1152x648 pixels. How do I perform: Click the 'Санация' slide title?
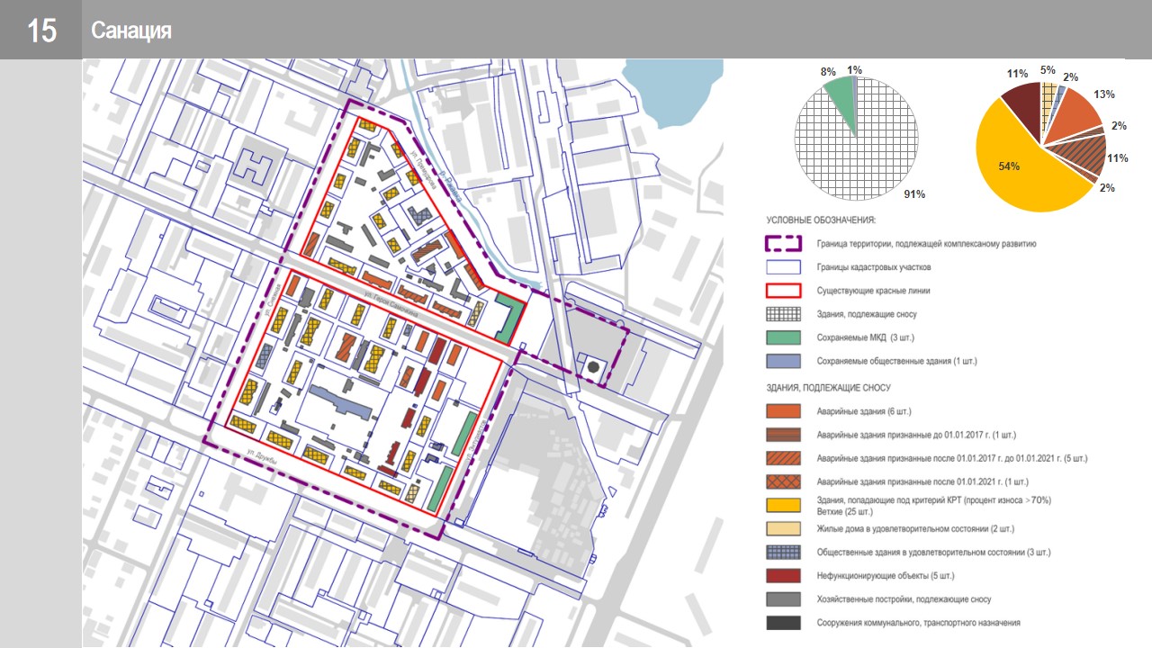pos(130,31)
